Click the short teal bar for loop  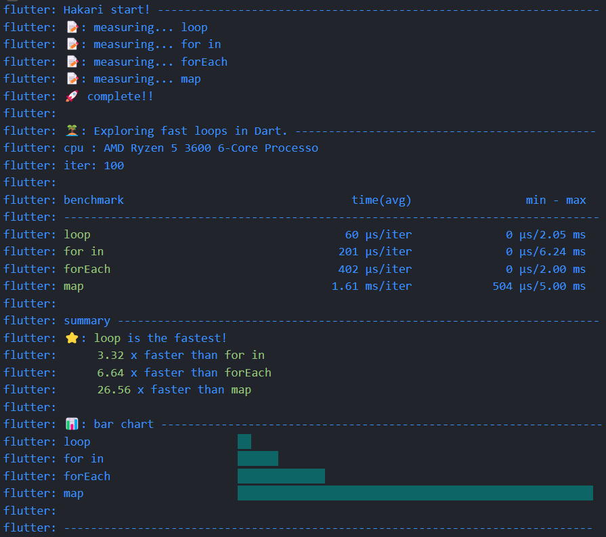244,441
